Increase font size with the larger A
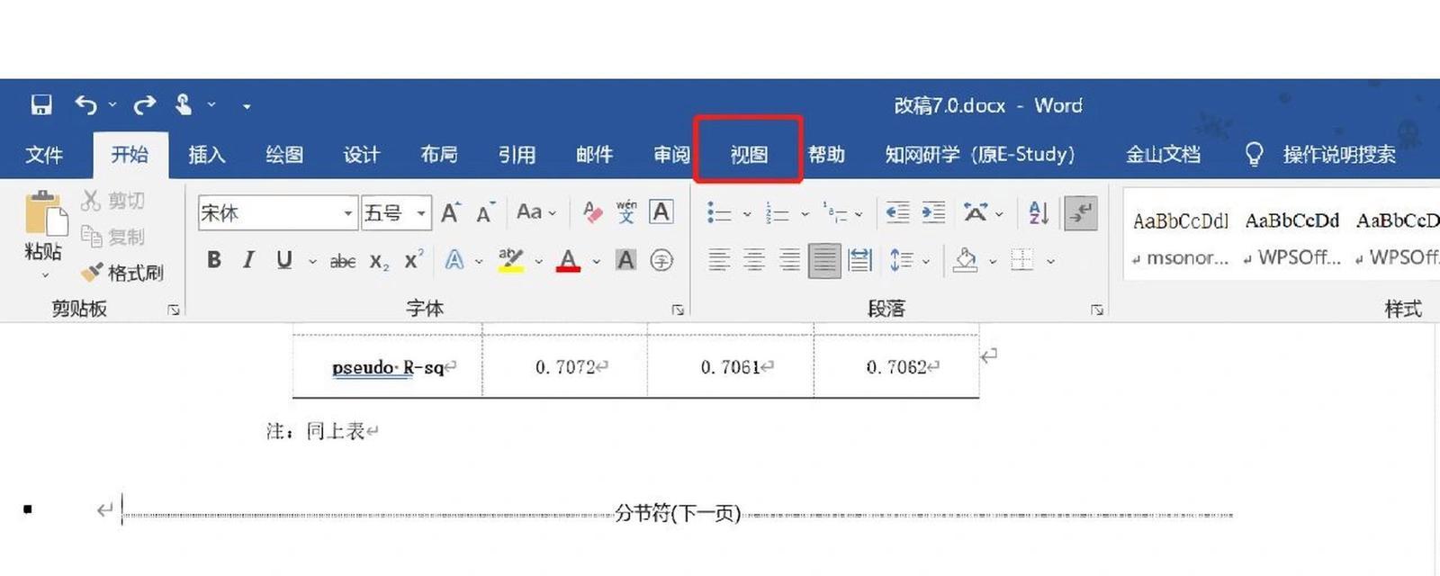Screen dimensions: 1440x576 pos(451,213)
